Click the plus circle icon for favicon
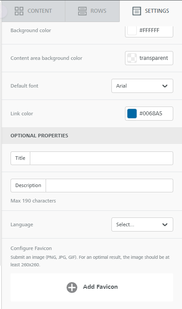182x309 pixels. coord(72,287)
